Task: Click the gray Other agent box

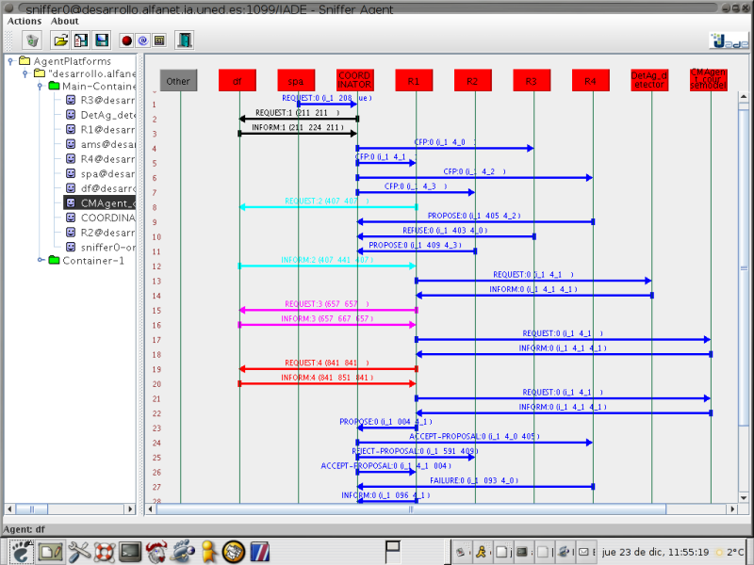Action: point(178,81)
